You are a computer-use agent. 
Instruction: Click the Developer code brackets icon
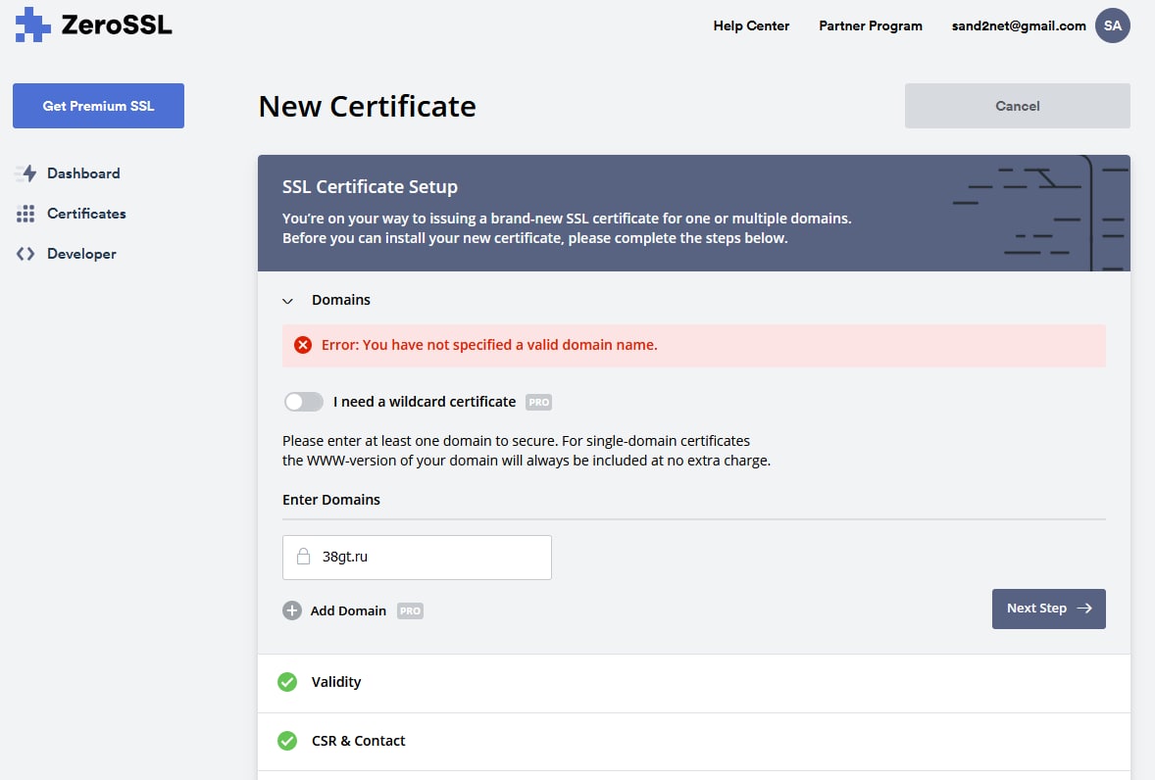coord(25,254)
